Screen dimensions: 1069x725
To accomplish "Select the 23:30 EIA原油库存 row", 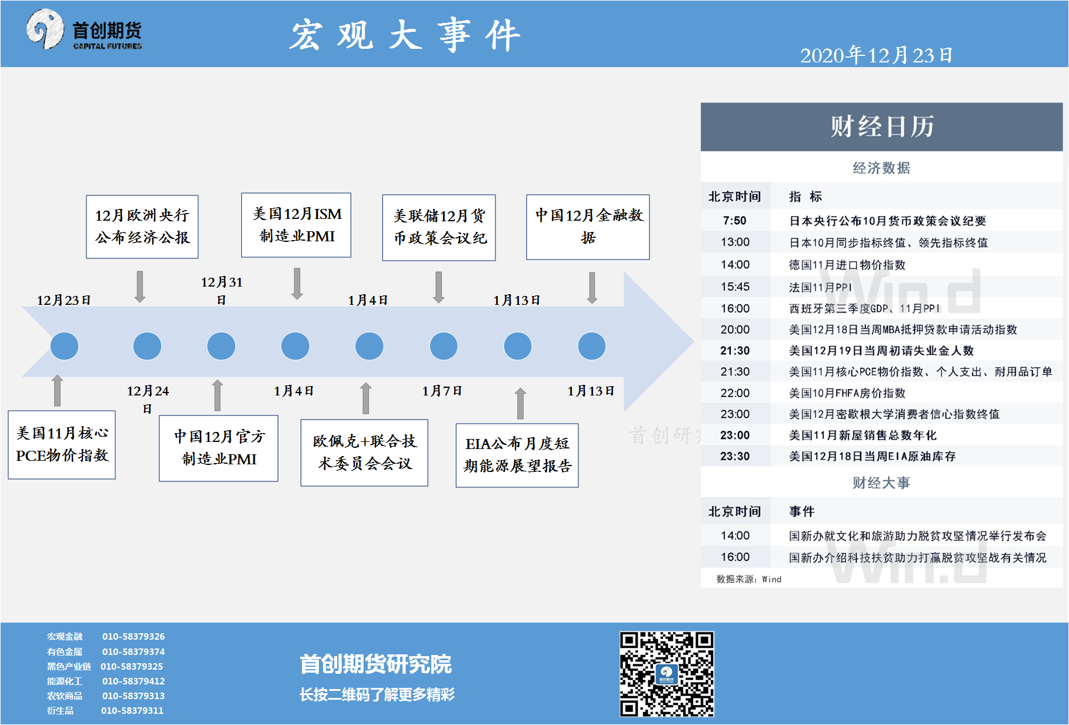I will click(x=881, y=456).
